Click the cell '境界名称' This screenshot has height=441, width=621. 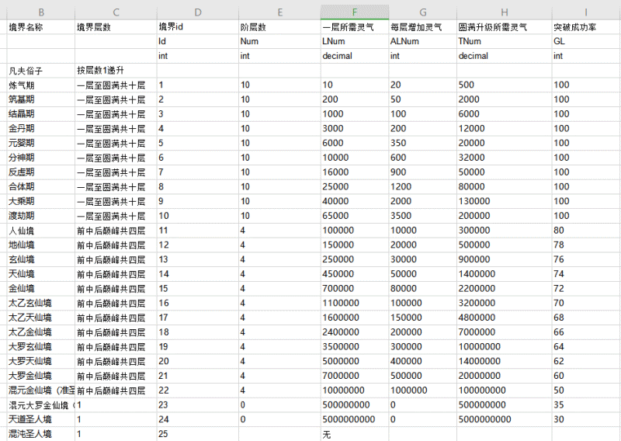pos(41,27)
